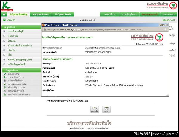This screenshot has width=179, height=137.
Task: Open the เทคนิคเพื่อความปลอดภัย link
Action: [19, 95]
